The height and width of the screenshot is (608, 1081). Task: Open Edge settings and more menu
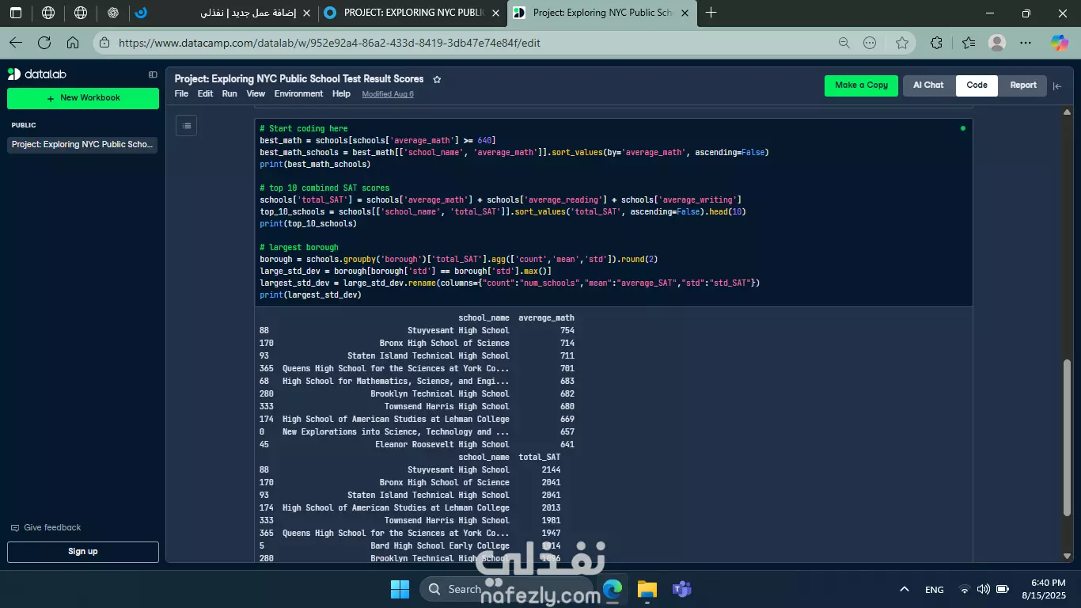pyautogui.click(x=1026, y=43)
